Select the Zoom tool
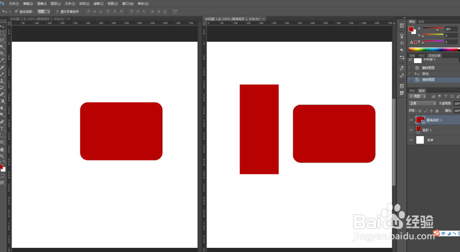Screen dimensions: 460x252 pyautogui.click(x=2, y=156)
